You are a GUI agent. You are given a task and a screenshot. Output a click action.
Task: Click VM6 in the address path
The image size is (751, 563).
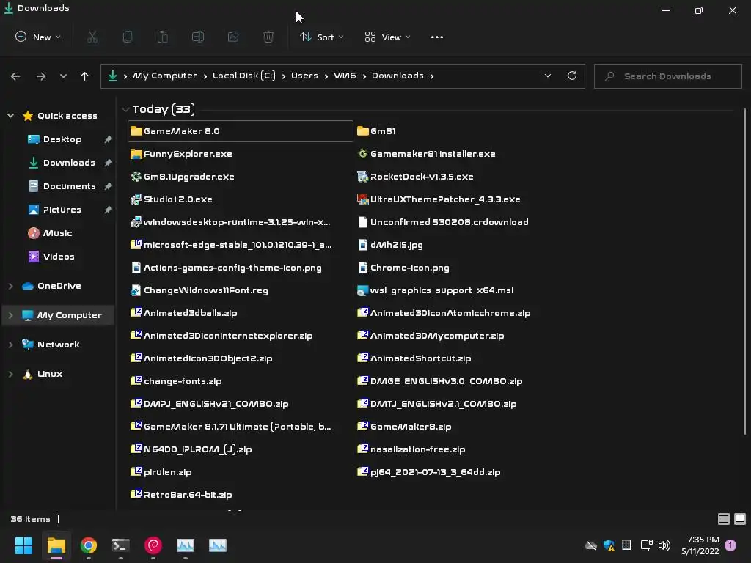345,76
